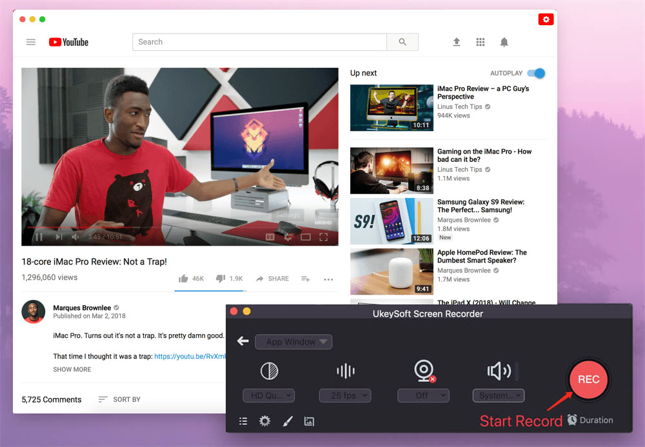Viewport: 645px width, 447px height.
Task: Toggle the AUTOPLAY switch
Action: (x=537, y=73)
